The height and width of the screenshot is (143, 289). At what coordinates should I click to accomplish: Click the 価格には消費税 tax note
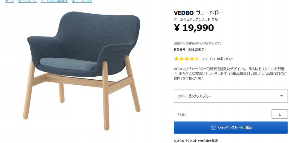click(198, 44)
